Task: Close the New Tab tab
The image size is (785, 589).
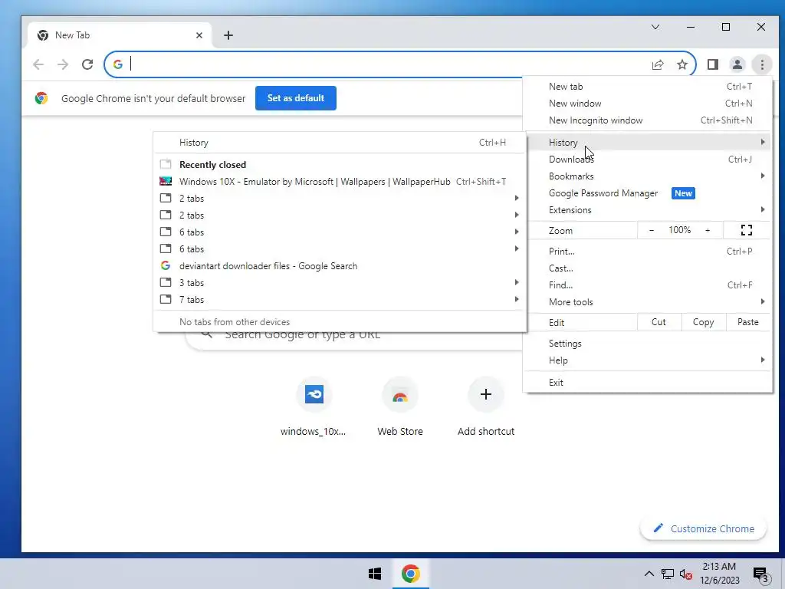Action: pyautogui.click(x=199, y=35)
